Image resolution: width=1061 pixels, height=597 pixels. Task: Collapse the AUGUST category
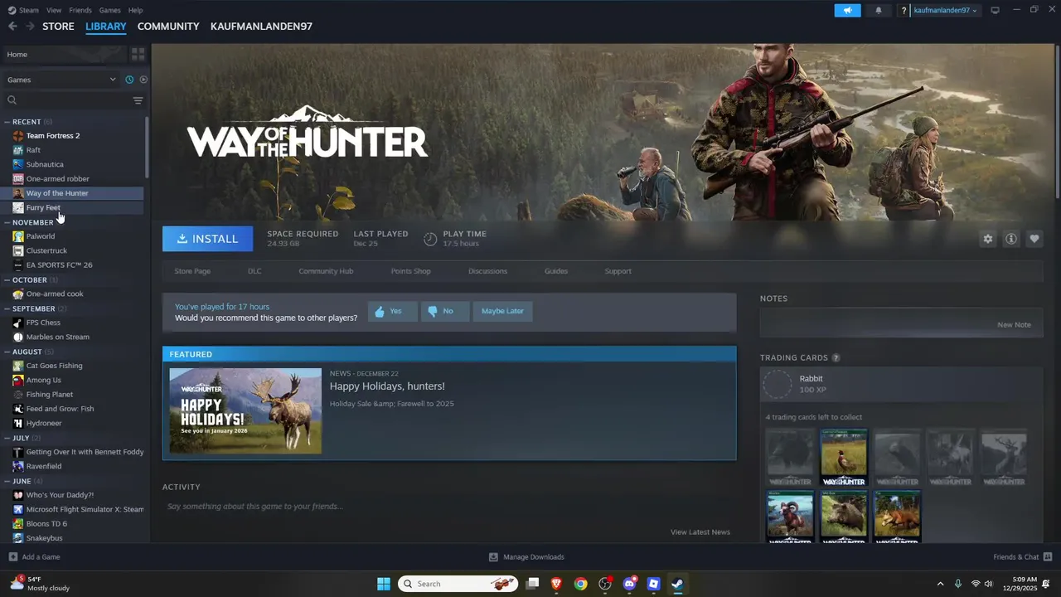pyautogui.click(x=7, y=352)
